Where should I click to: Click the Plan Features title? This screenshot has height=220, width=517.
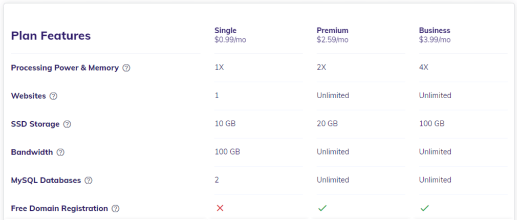(51, 36)
